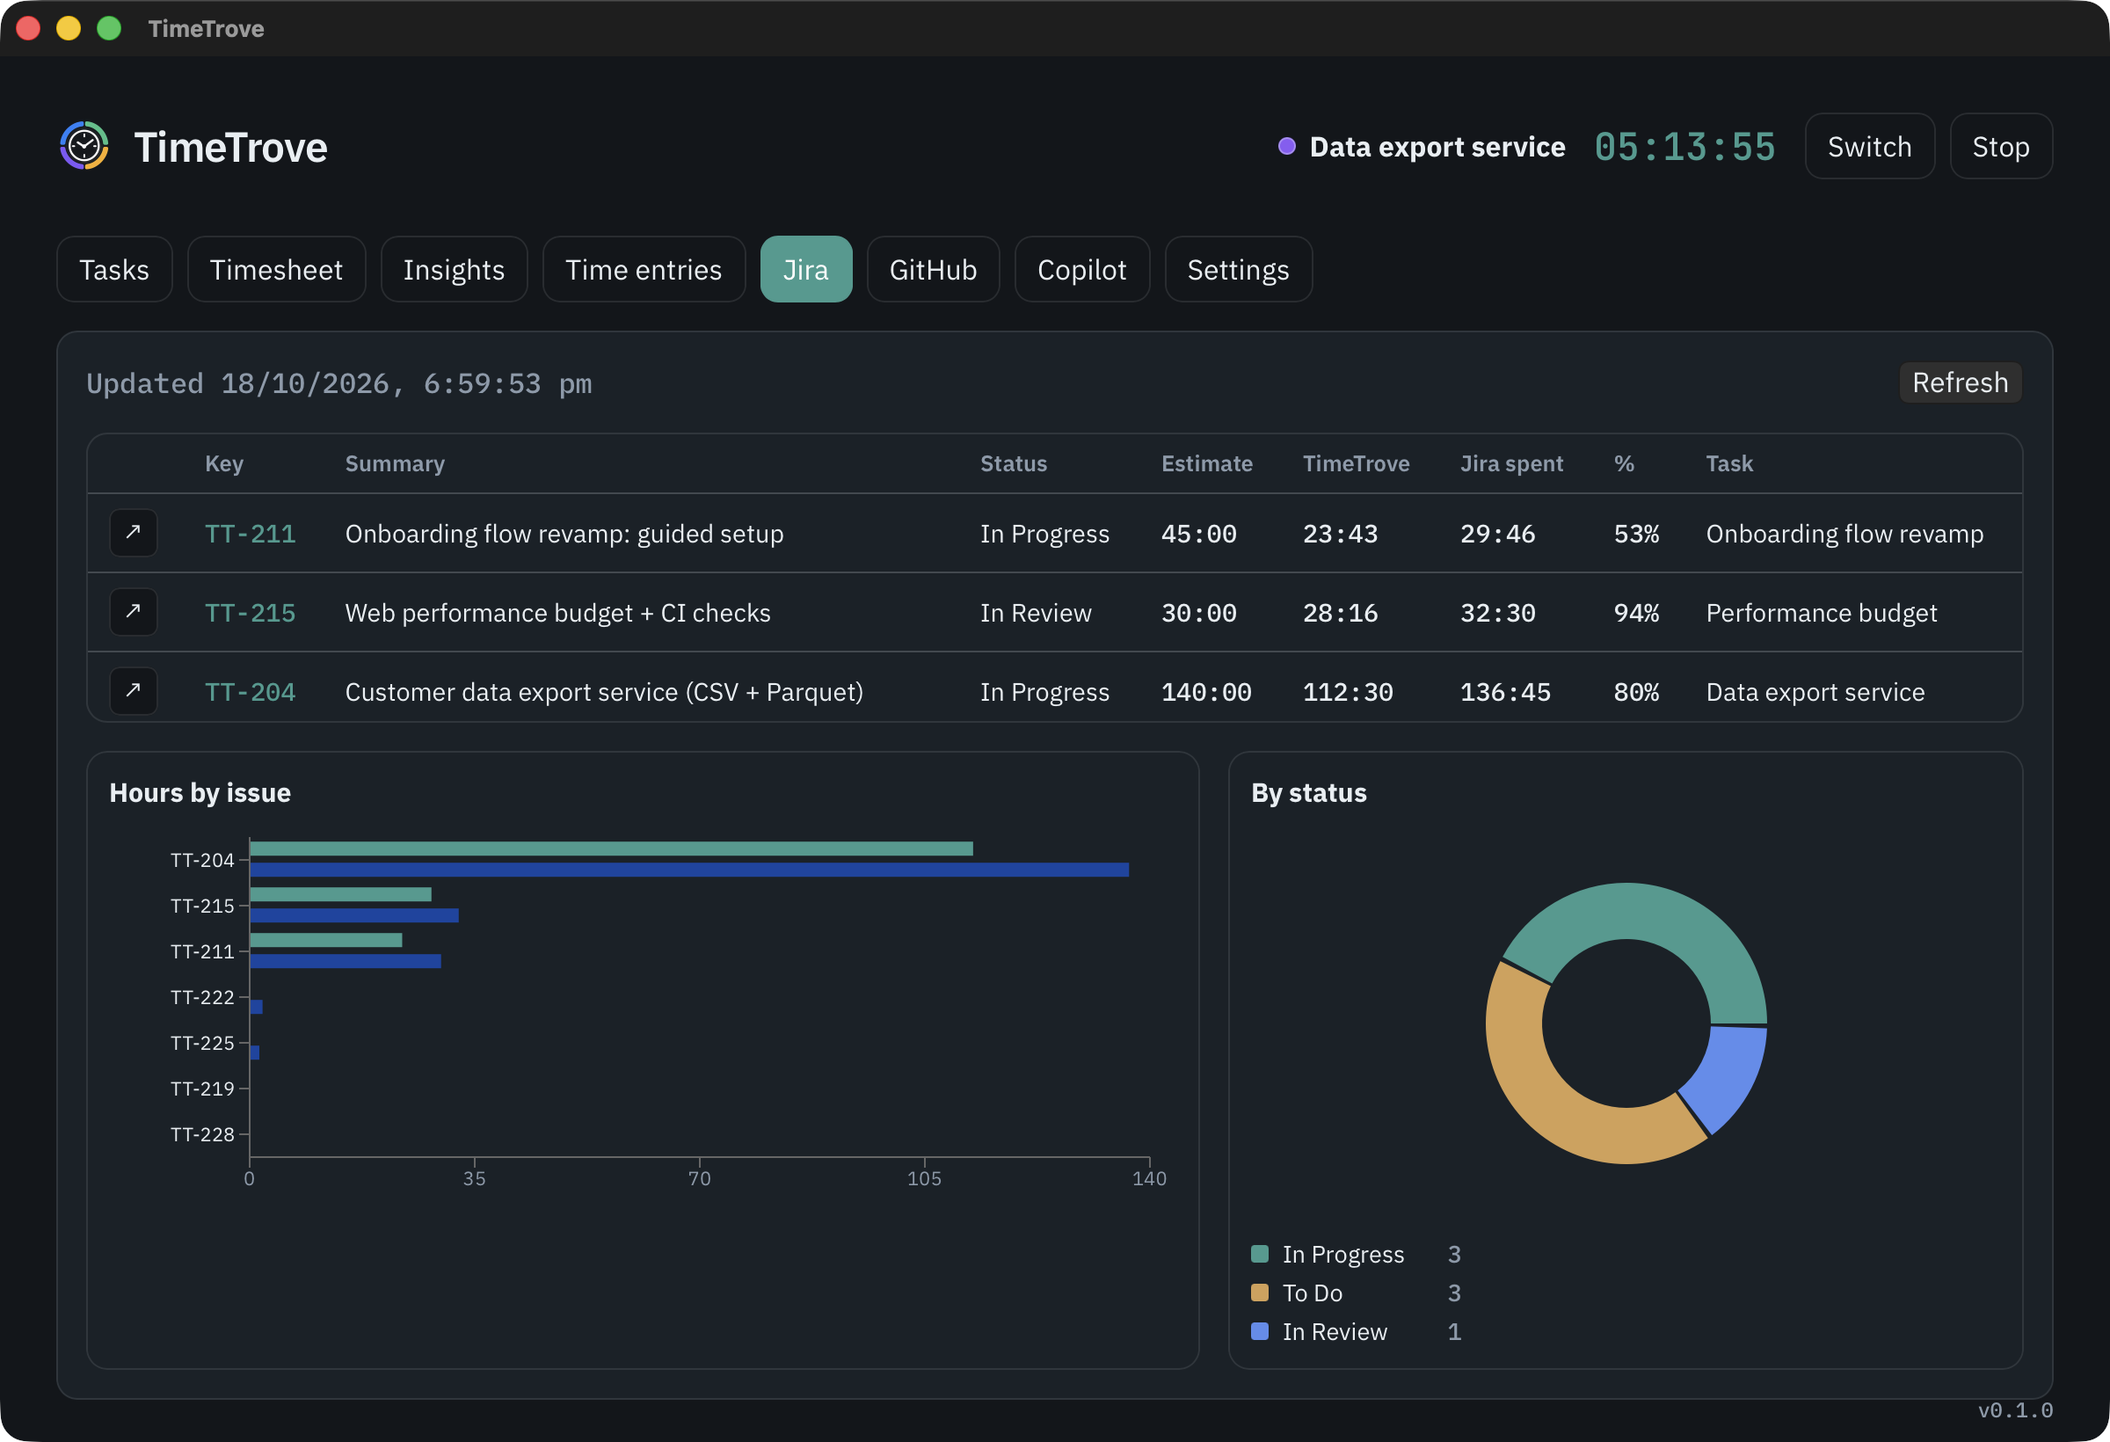Click the To Do legend swatch
The width and height of the screenshot is (2110, 1442).
click(x=1259, y=1293)
